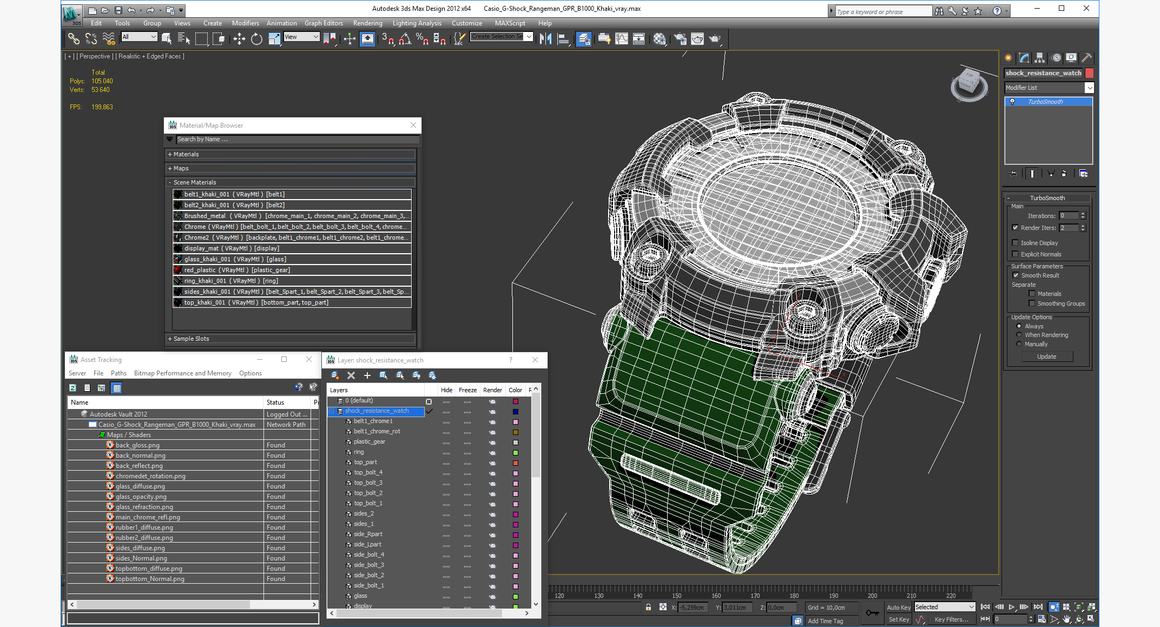Click the Key Filters button

[951, 619]
